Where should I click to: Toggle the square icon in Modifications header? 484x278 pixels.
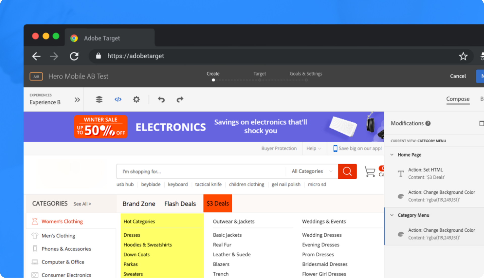pos(481,123)
